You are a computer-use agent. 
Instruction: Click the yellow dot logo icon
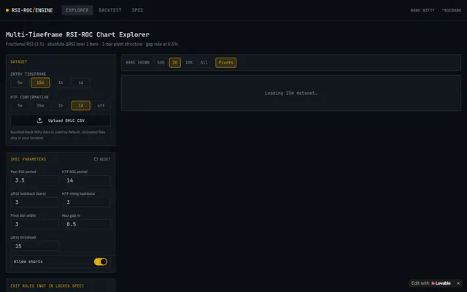click(x=7, y=10)
